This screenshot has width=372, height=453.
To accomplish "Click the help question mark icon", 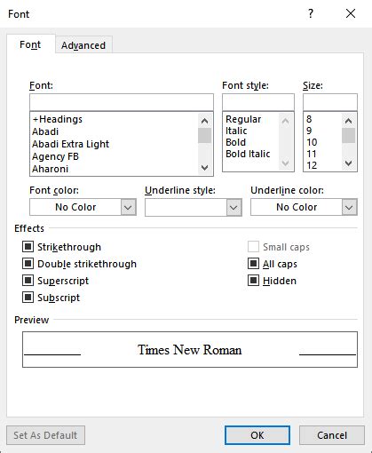I will (x=311, y=13).
